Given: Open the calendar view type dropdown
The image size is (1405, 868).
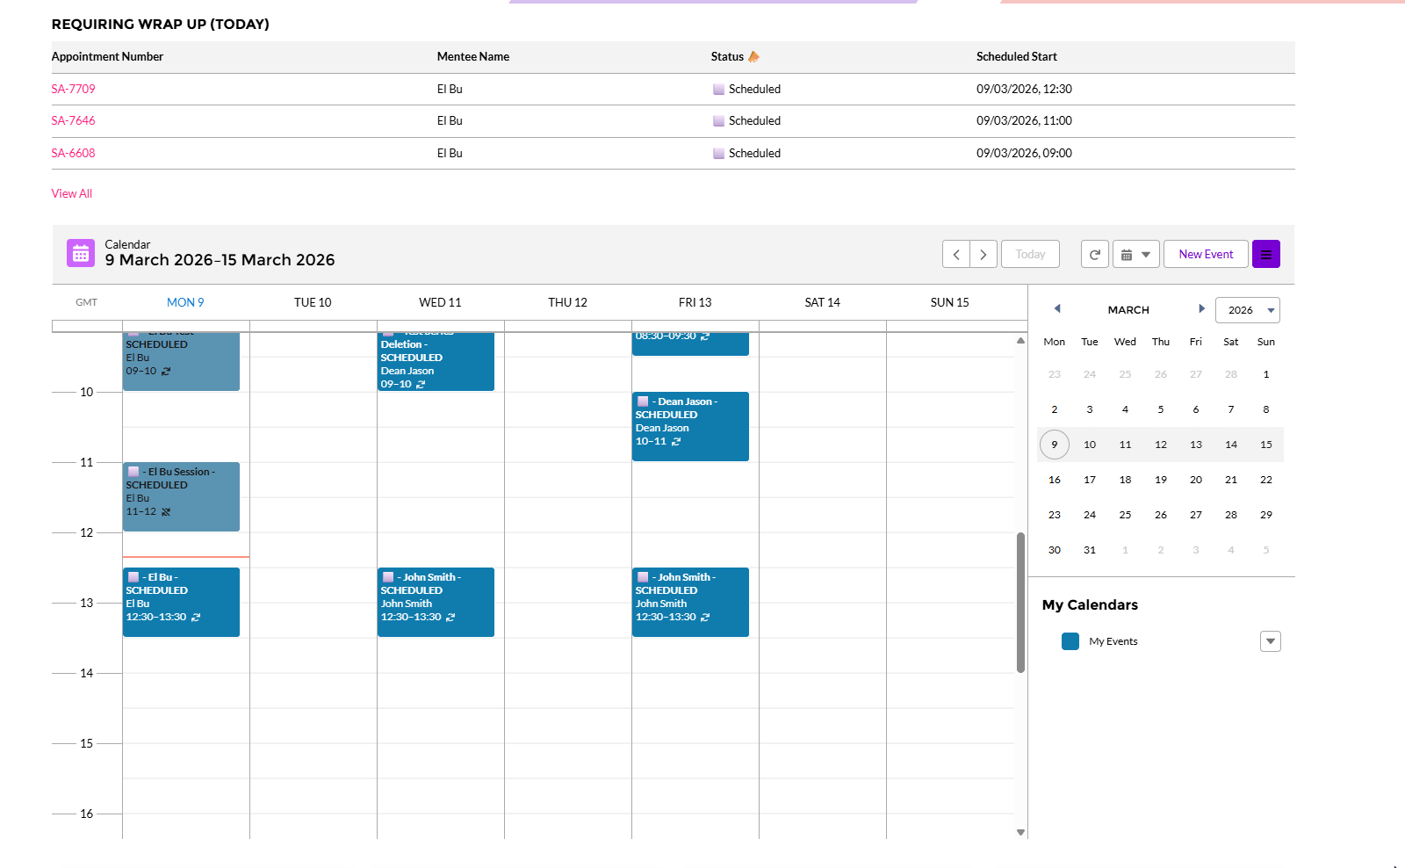Looking at the screenshot, I should click(1135, 254).
